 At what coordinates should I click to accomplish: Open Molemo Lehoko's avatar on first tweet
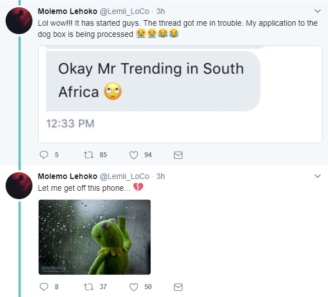[19, 21]
